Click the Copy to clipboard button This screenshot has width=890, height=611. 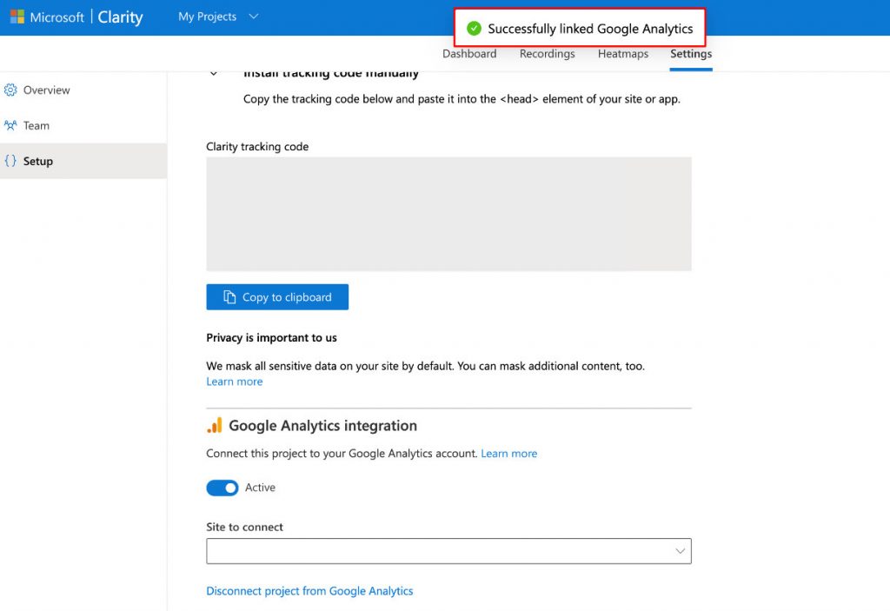(x=277, y=297)
